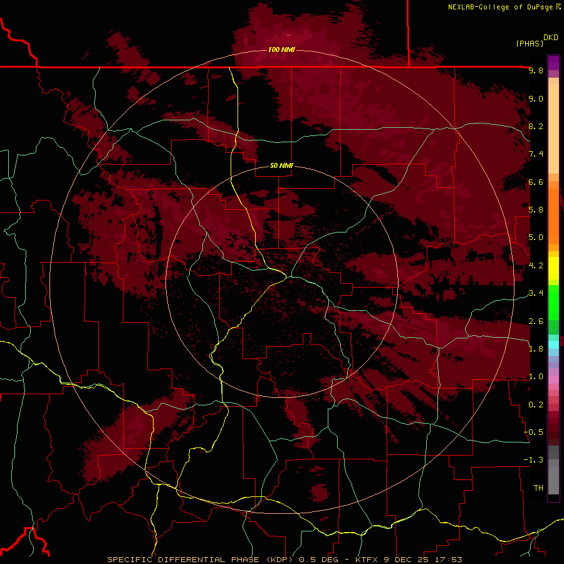Pick the cyan band on the color scale
Viewport: 564px width, 564px height.
point(553,345)
